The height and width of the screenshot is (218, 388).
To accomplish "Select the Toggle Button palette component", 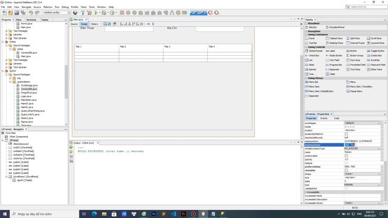I will tap(376, 51).
